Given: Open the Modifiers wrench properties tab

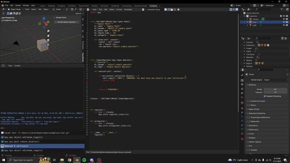Looking at the screenshot, I should [242, 112].
